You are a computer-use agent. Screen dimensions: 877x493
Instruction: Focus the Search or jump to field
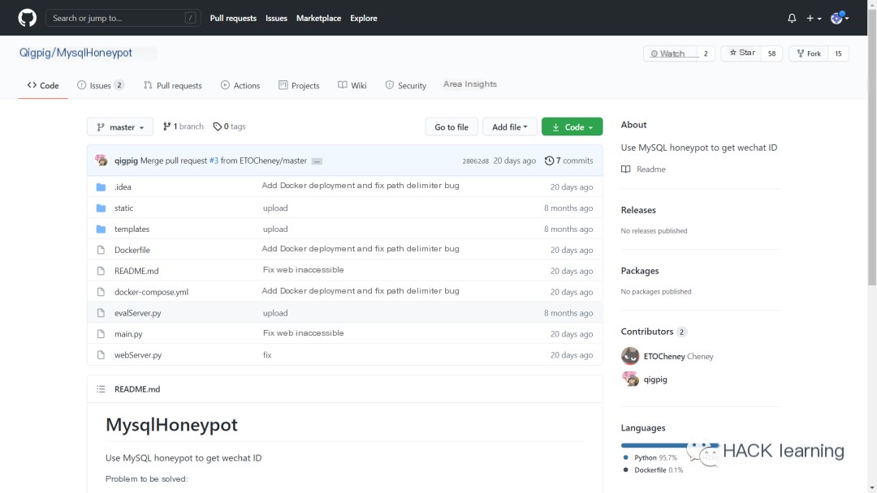point(123,18)
